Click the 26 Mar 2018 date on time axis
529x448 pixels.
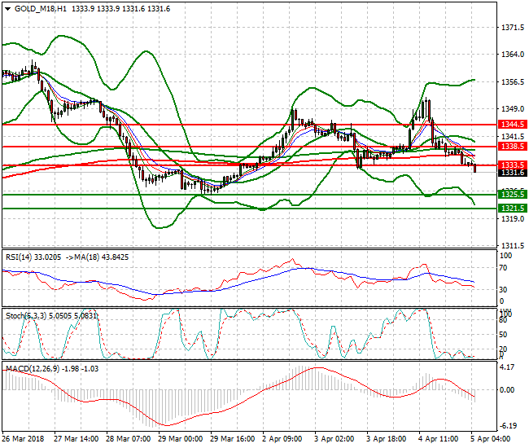pos(22,438)
